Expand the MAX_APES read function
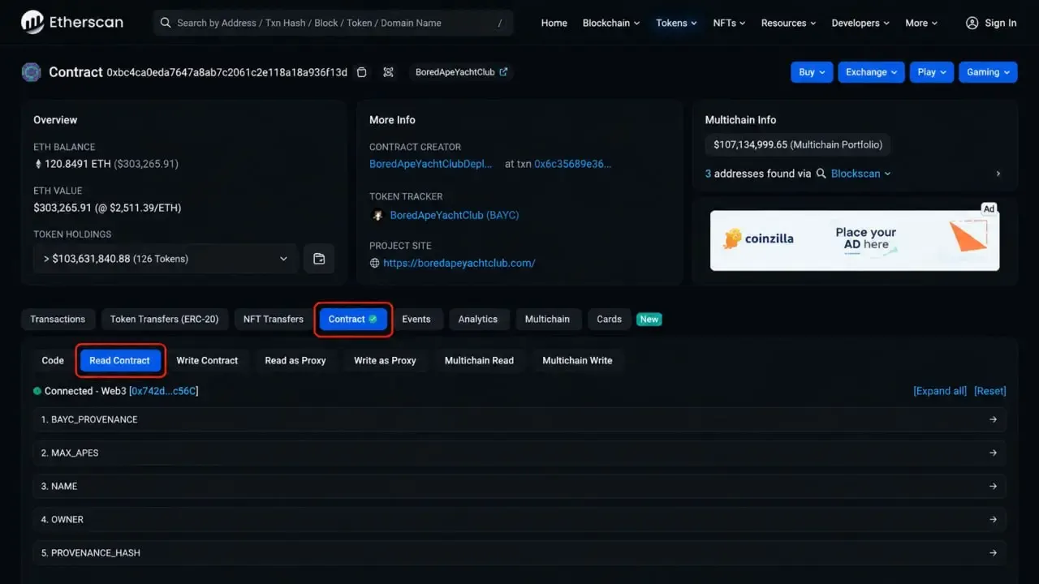This screenshot has height=584, width=1039. point(519,453)
